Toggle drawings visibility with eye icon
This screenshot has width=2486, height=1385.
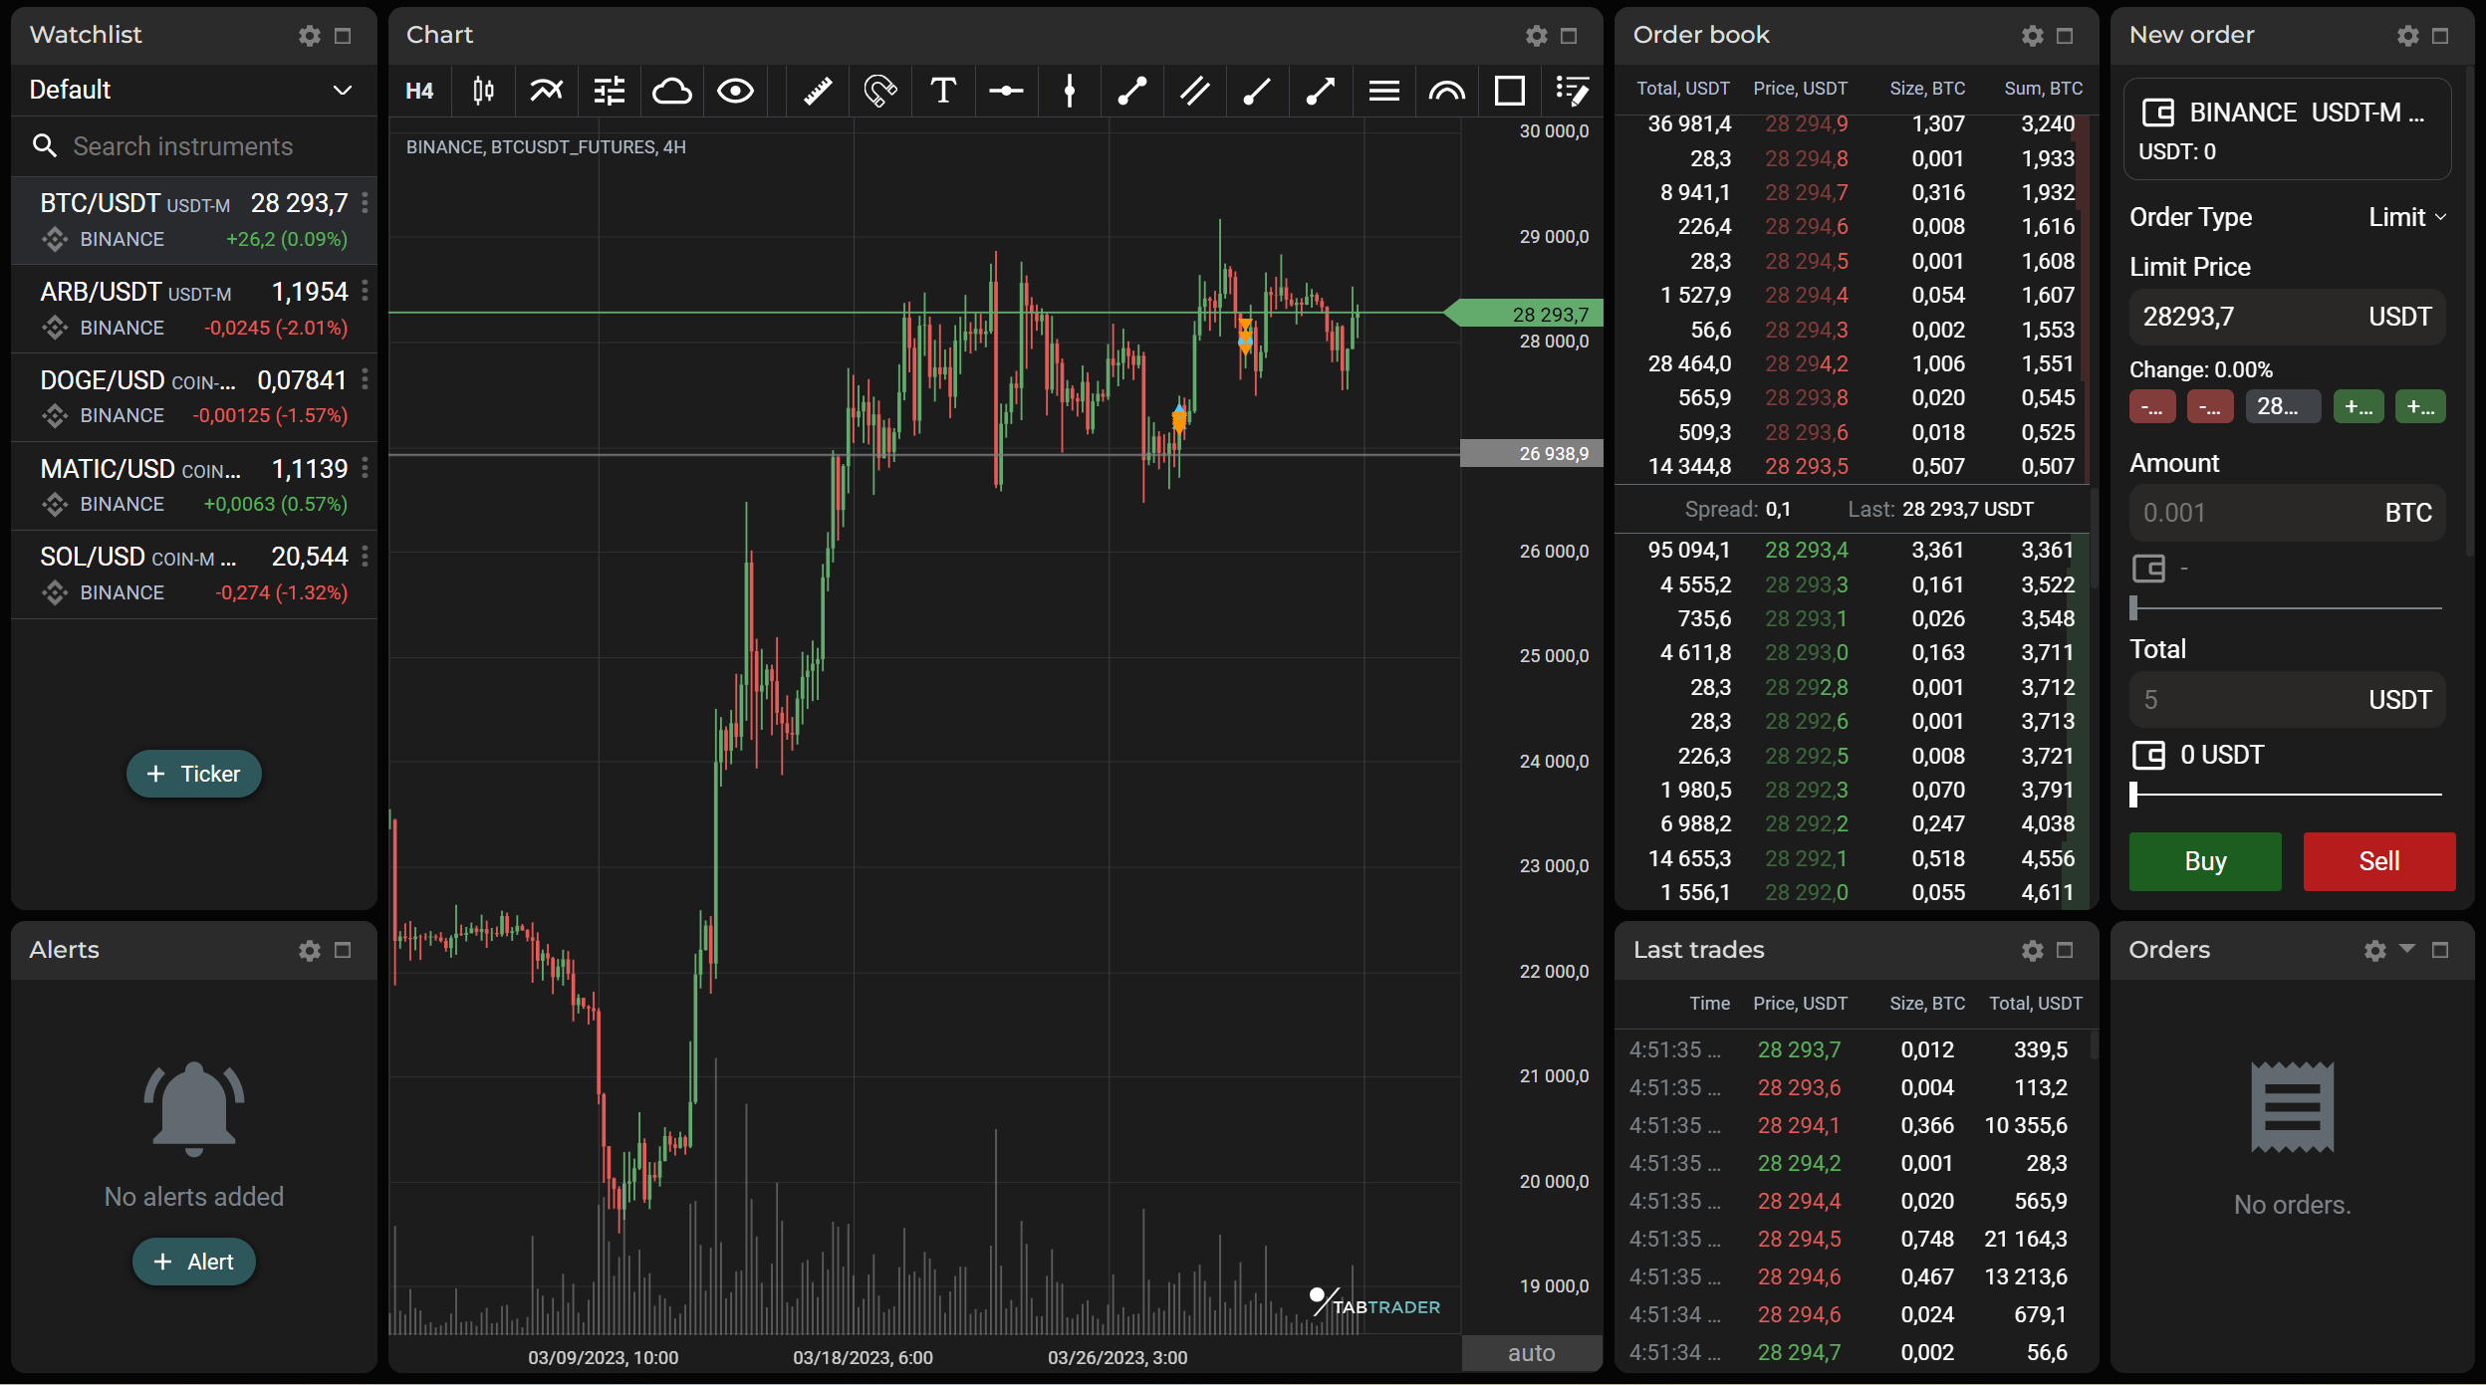[735, 92]
